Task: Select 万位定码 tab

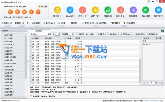Action: (40, 31)
